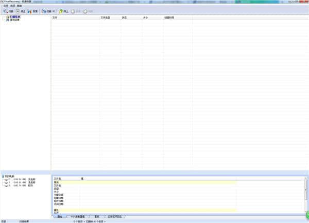Open dropdown arrow next to second scan button
The width and height of the screenshot is (309, 223).
point(54,11)
